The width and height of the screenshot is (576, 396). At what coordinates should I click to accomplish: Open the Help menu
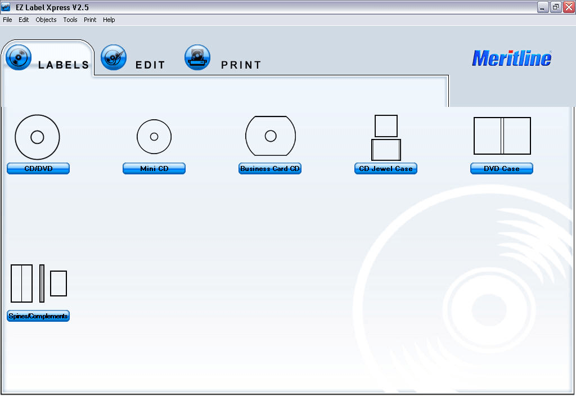click(x=109, y=20)
